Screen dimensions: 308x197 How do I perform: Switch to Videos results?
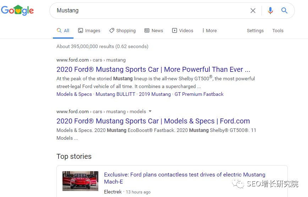click(182, 31)
